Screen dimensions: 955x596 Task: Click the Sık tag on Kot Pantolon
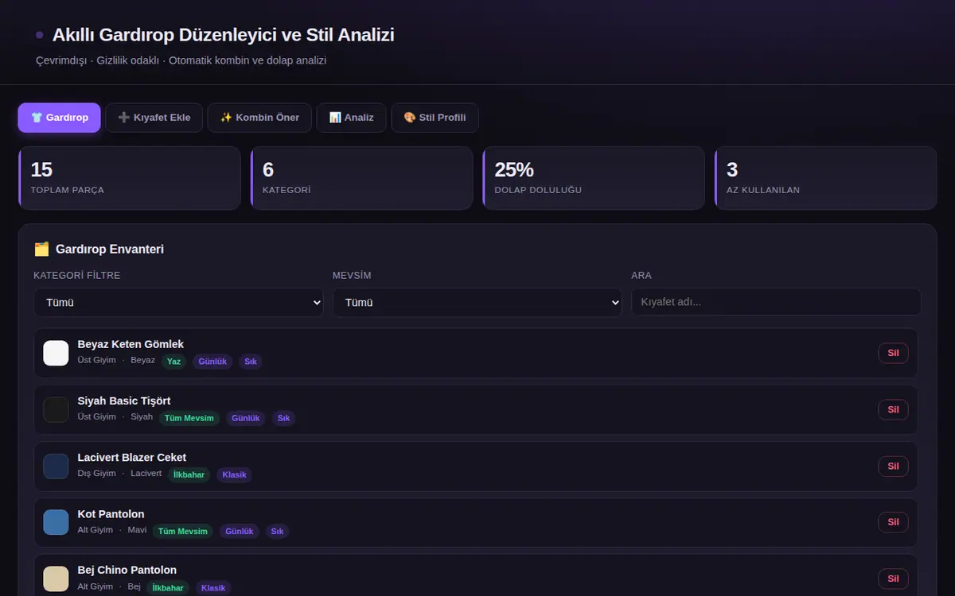(x=278, y=531)
